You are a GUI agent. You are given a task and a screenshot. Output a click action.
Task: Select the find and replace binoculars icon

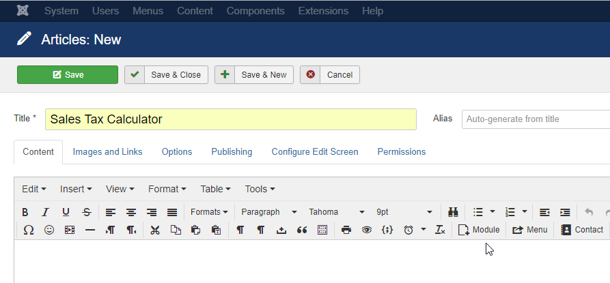pyautogui.click(x=453, y=212)
